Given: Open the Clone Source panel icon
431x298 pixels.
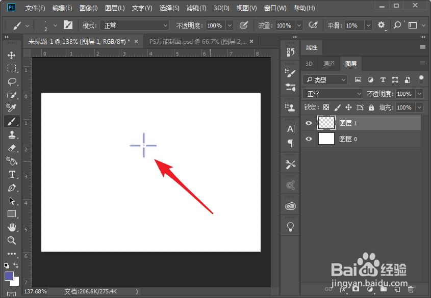Looking at the screenshot, I should coord(290,107).
